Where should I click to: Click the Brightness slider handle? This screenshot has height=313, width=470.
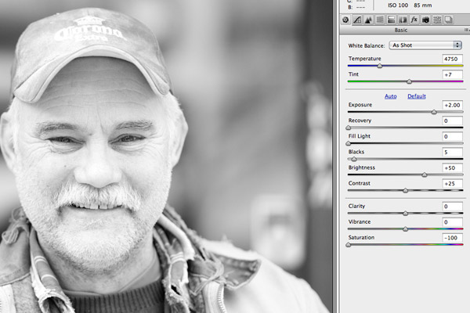pyautogui.click(x=424, y=174)
